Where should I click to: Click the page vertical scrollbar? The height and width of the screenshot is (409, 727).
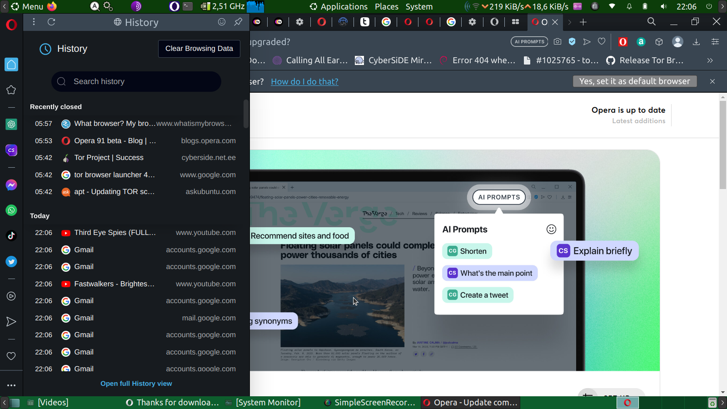coord(723,145)
